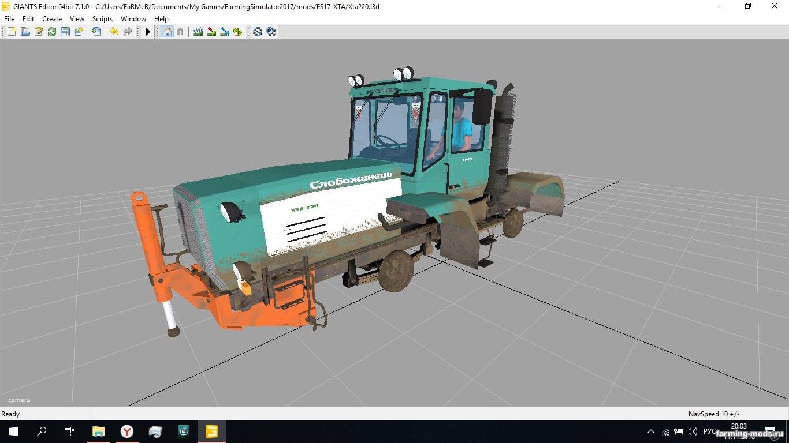The width and height of the screenshot is (789, 443).
Task: Select the terrain sculpt tool icon
Action: click(x=198, y=32)
